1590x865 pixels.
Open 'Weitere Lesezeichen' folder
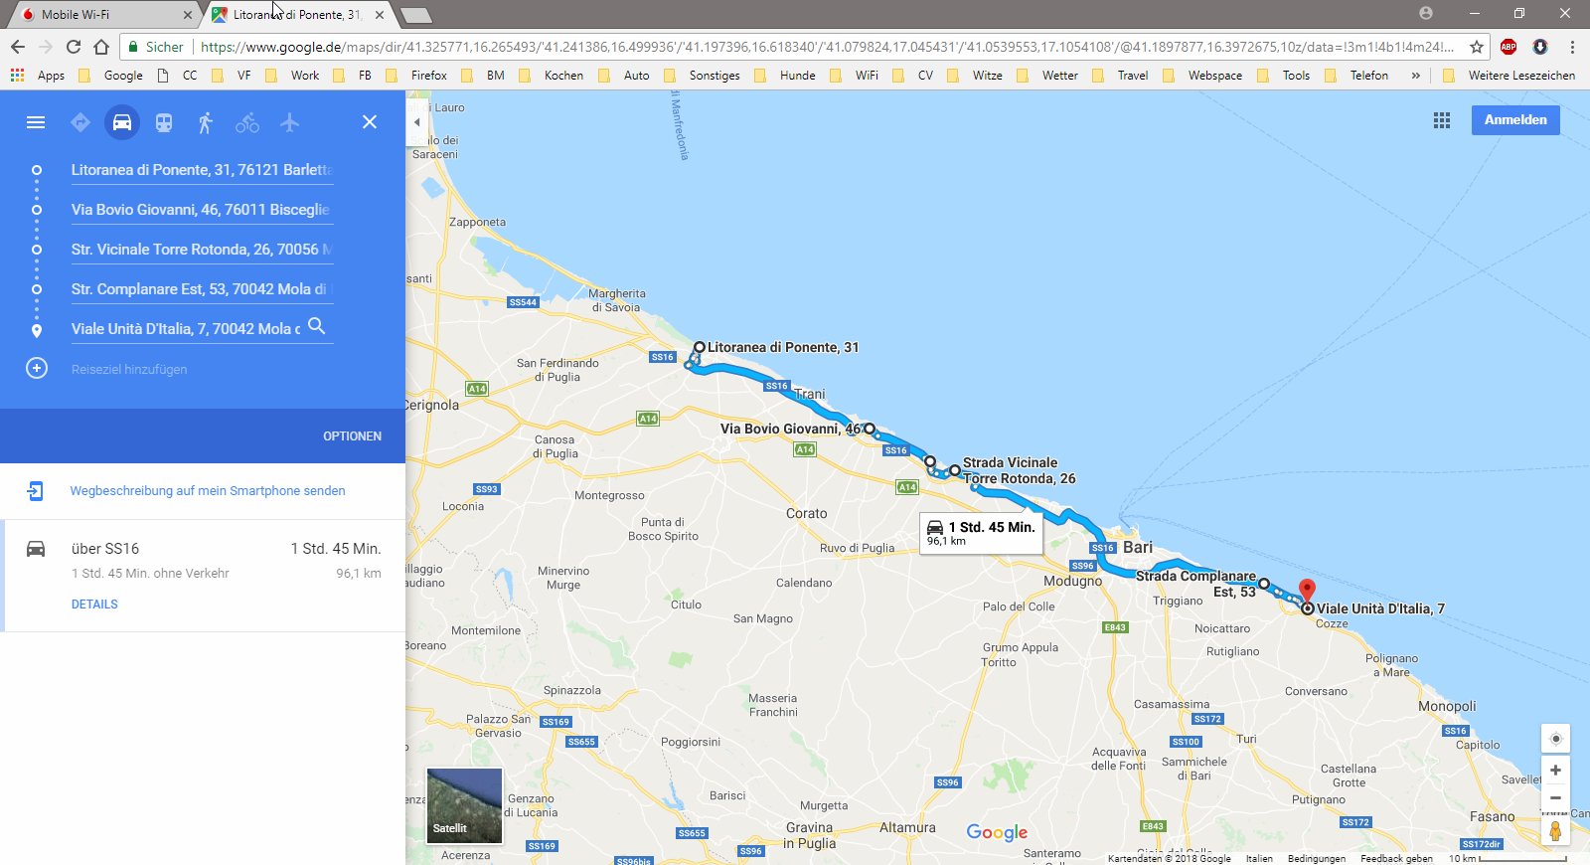click(x=1509, y=76)
